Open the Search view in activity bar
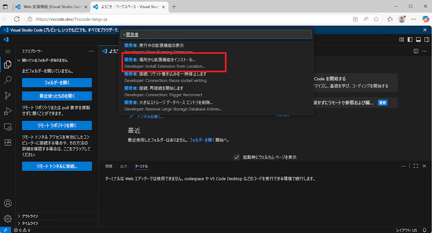Image resolution: width=432 pixels, height=233 pixels. coord(8,80)
